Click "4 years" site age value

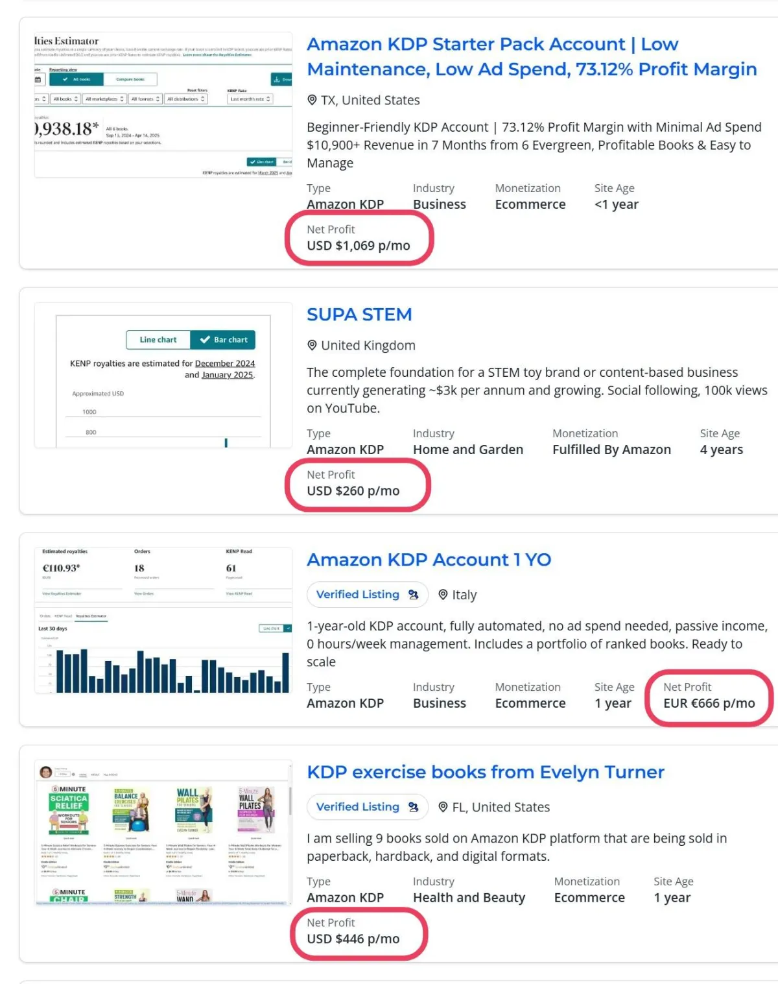coord(722,450)
